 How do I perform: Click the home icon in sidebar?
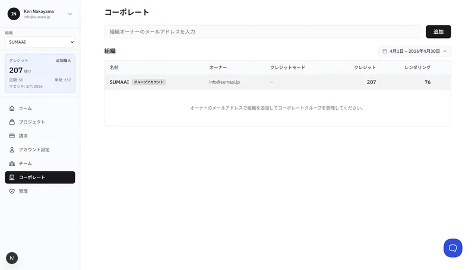[12, 109]
